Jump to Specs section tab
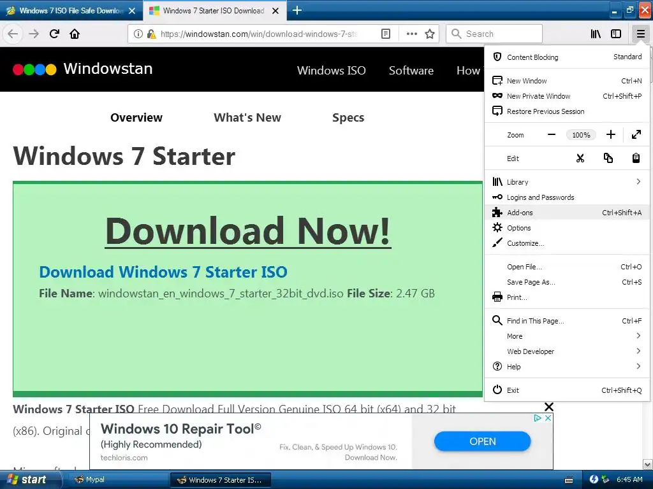Image resolution: width=653 pixels, height=489 pixels. coord(348,118)
